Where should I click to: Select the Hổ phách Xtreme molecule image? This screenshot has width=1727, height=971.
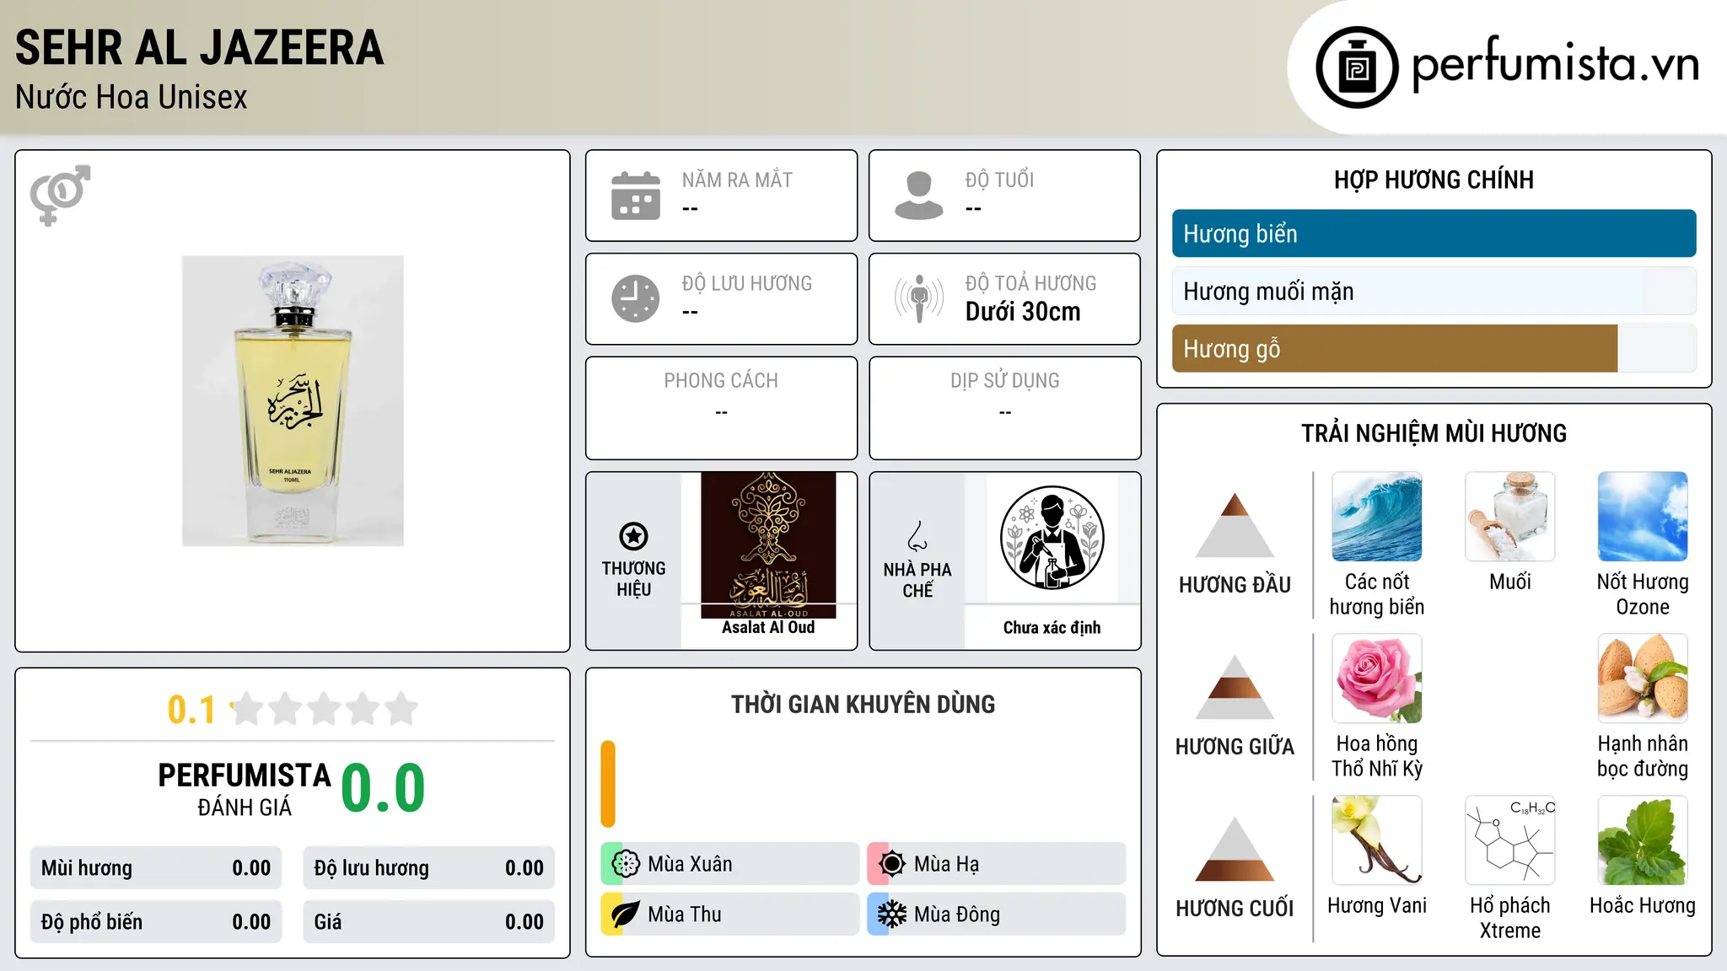(1510, 840)
